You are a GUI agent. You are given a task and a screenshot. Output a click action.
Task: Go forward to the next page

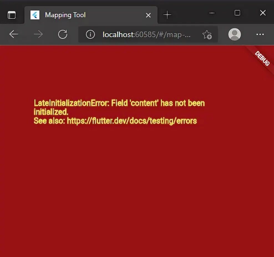click(38, 34)
